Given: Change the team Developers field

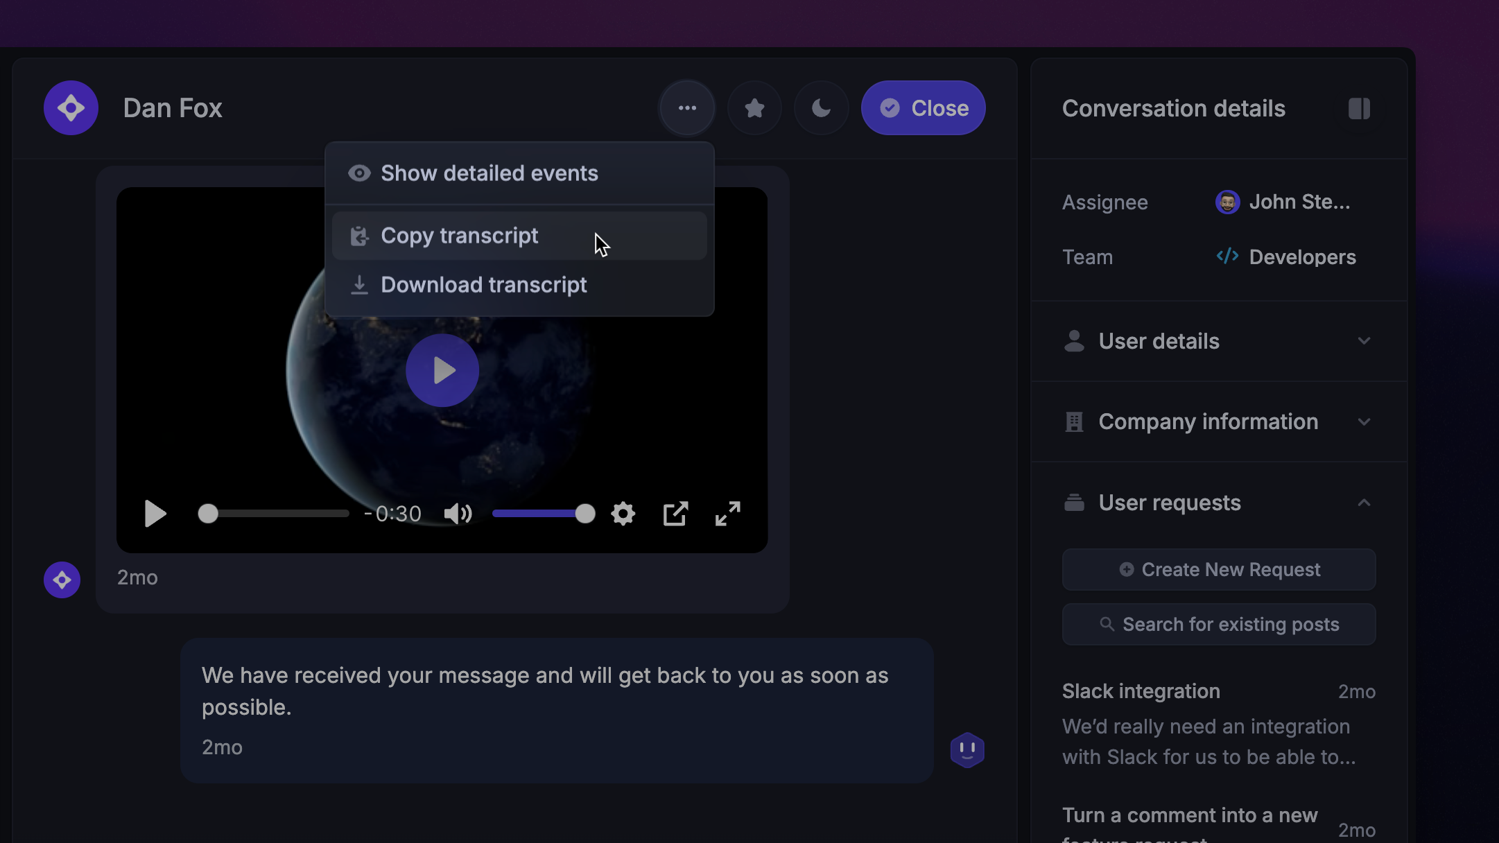Looking at the screenshot, I should [x=1285, y=257].
